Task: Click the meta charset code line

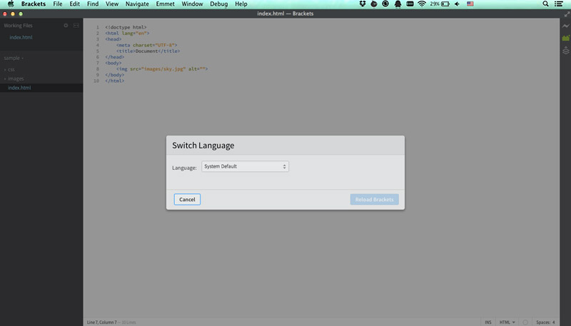Action: click(147, 45)
